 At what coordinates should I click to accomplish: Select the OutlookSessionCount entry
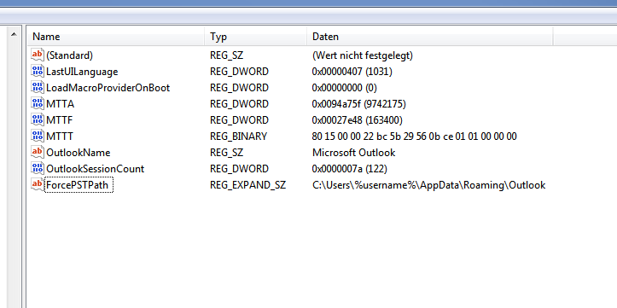(96, 169)
